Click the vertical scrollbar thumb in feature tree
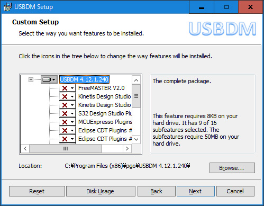The height and width of the screenshot is (206, 264). (x=136, y=96)
